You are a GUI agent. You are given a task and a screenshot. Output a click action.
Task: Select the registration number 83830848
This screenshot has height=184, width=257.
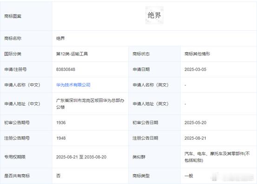[x=66, y=69]
